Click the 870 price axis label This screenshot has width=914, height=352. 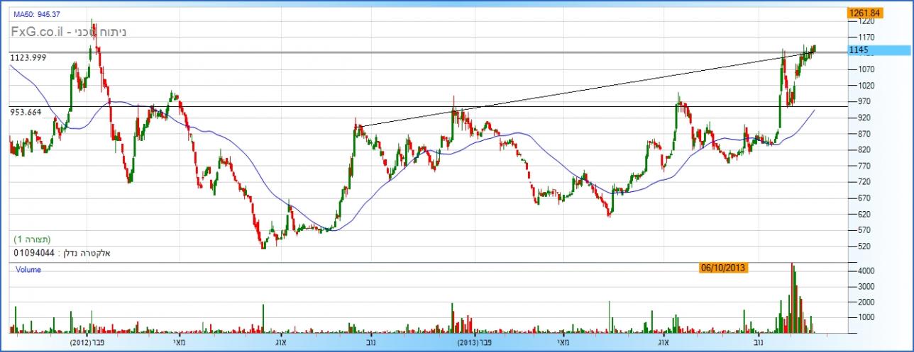click(862, 134)
